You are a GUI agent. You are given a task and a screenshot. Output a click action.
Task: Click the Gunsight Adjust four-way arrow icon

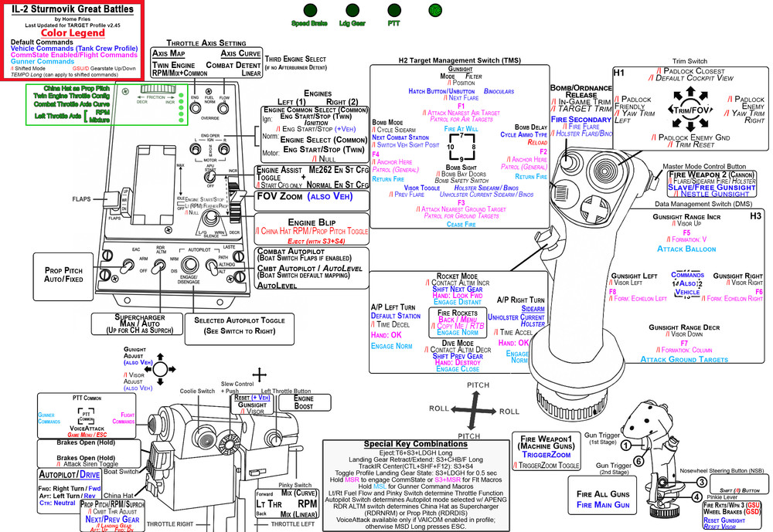tap(160, 368)
